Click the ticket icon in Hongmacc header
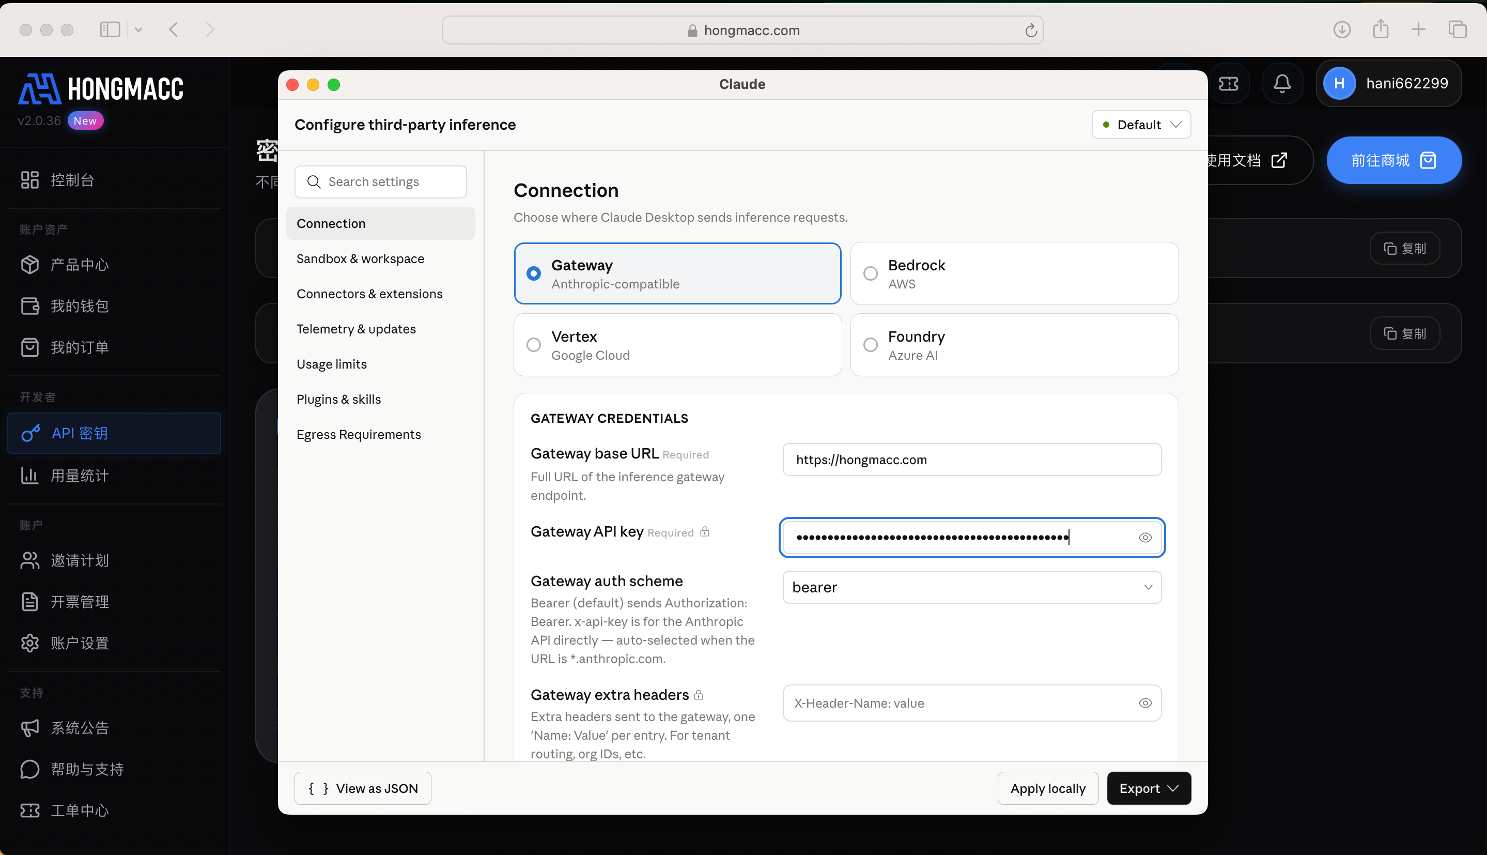The image size is (1487, 855). [1228, 83]
